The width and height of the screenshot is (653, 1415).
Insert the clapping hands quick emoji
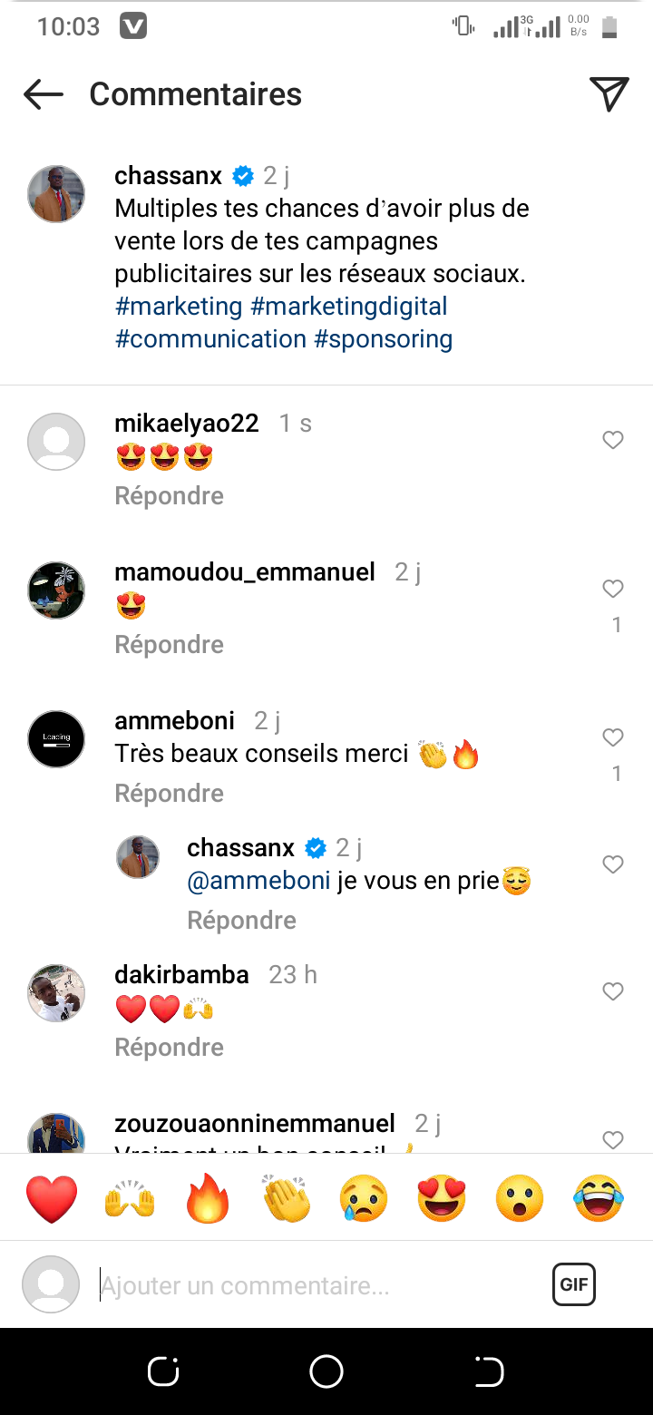click(286, 1198)
